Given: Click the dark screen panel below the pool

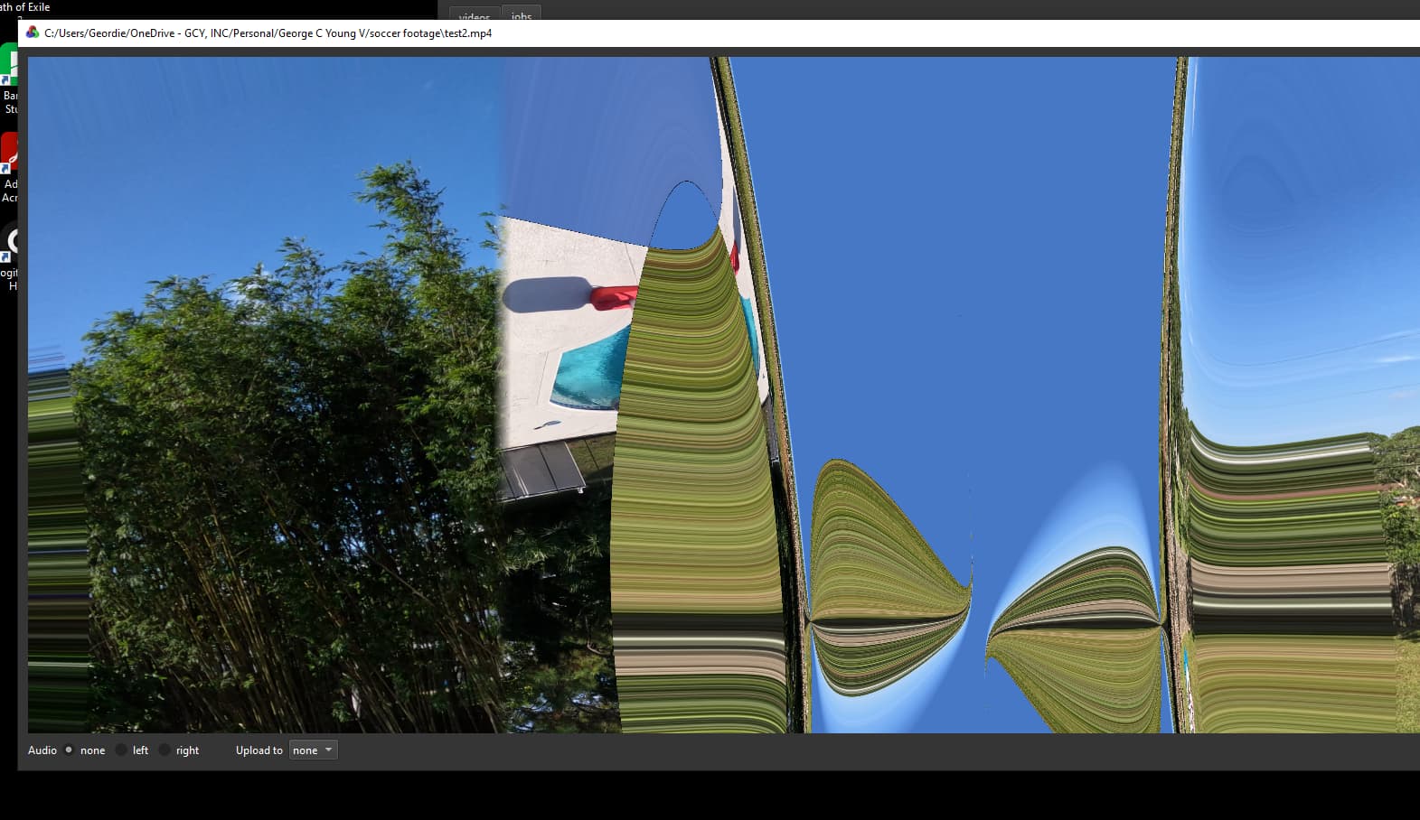Looking at the screenshot, I should 544,469.
